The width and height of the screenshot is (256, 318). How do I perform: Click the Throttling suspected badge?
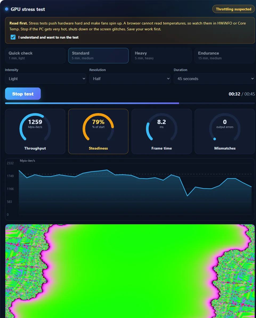click(233, 9)
